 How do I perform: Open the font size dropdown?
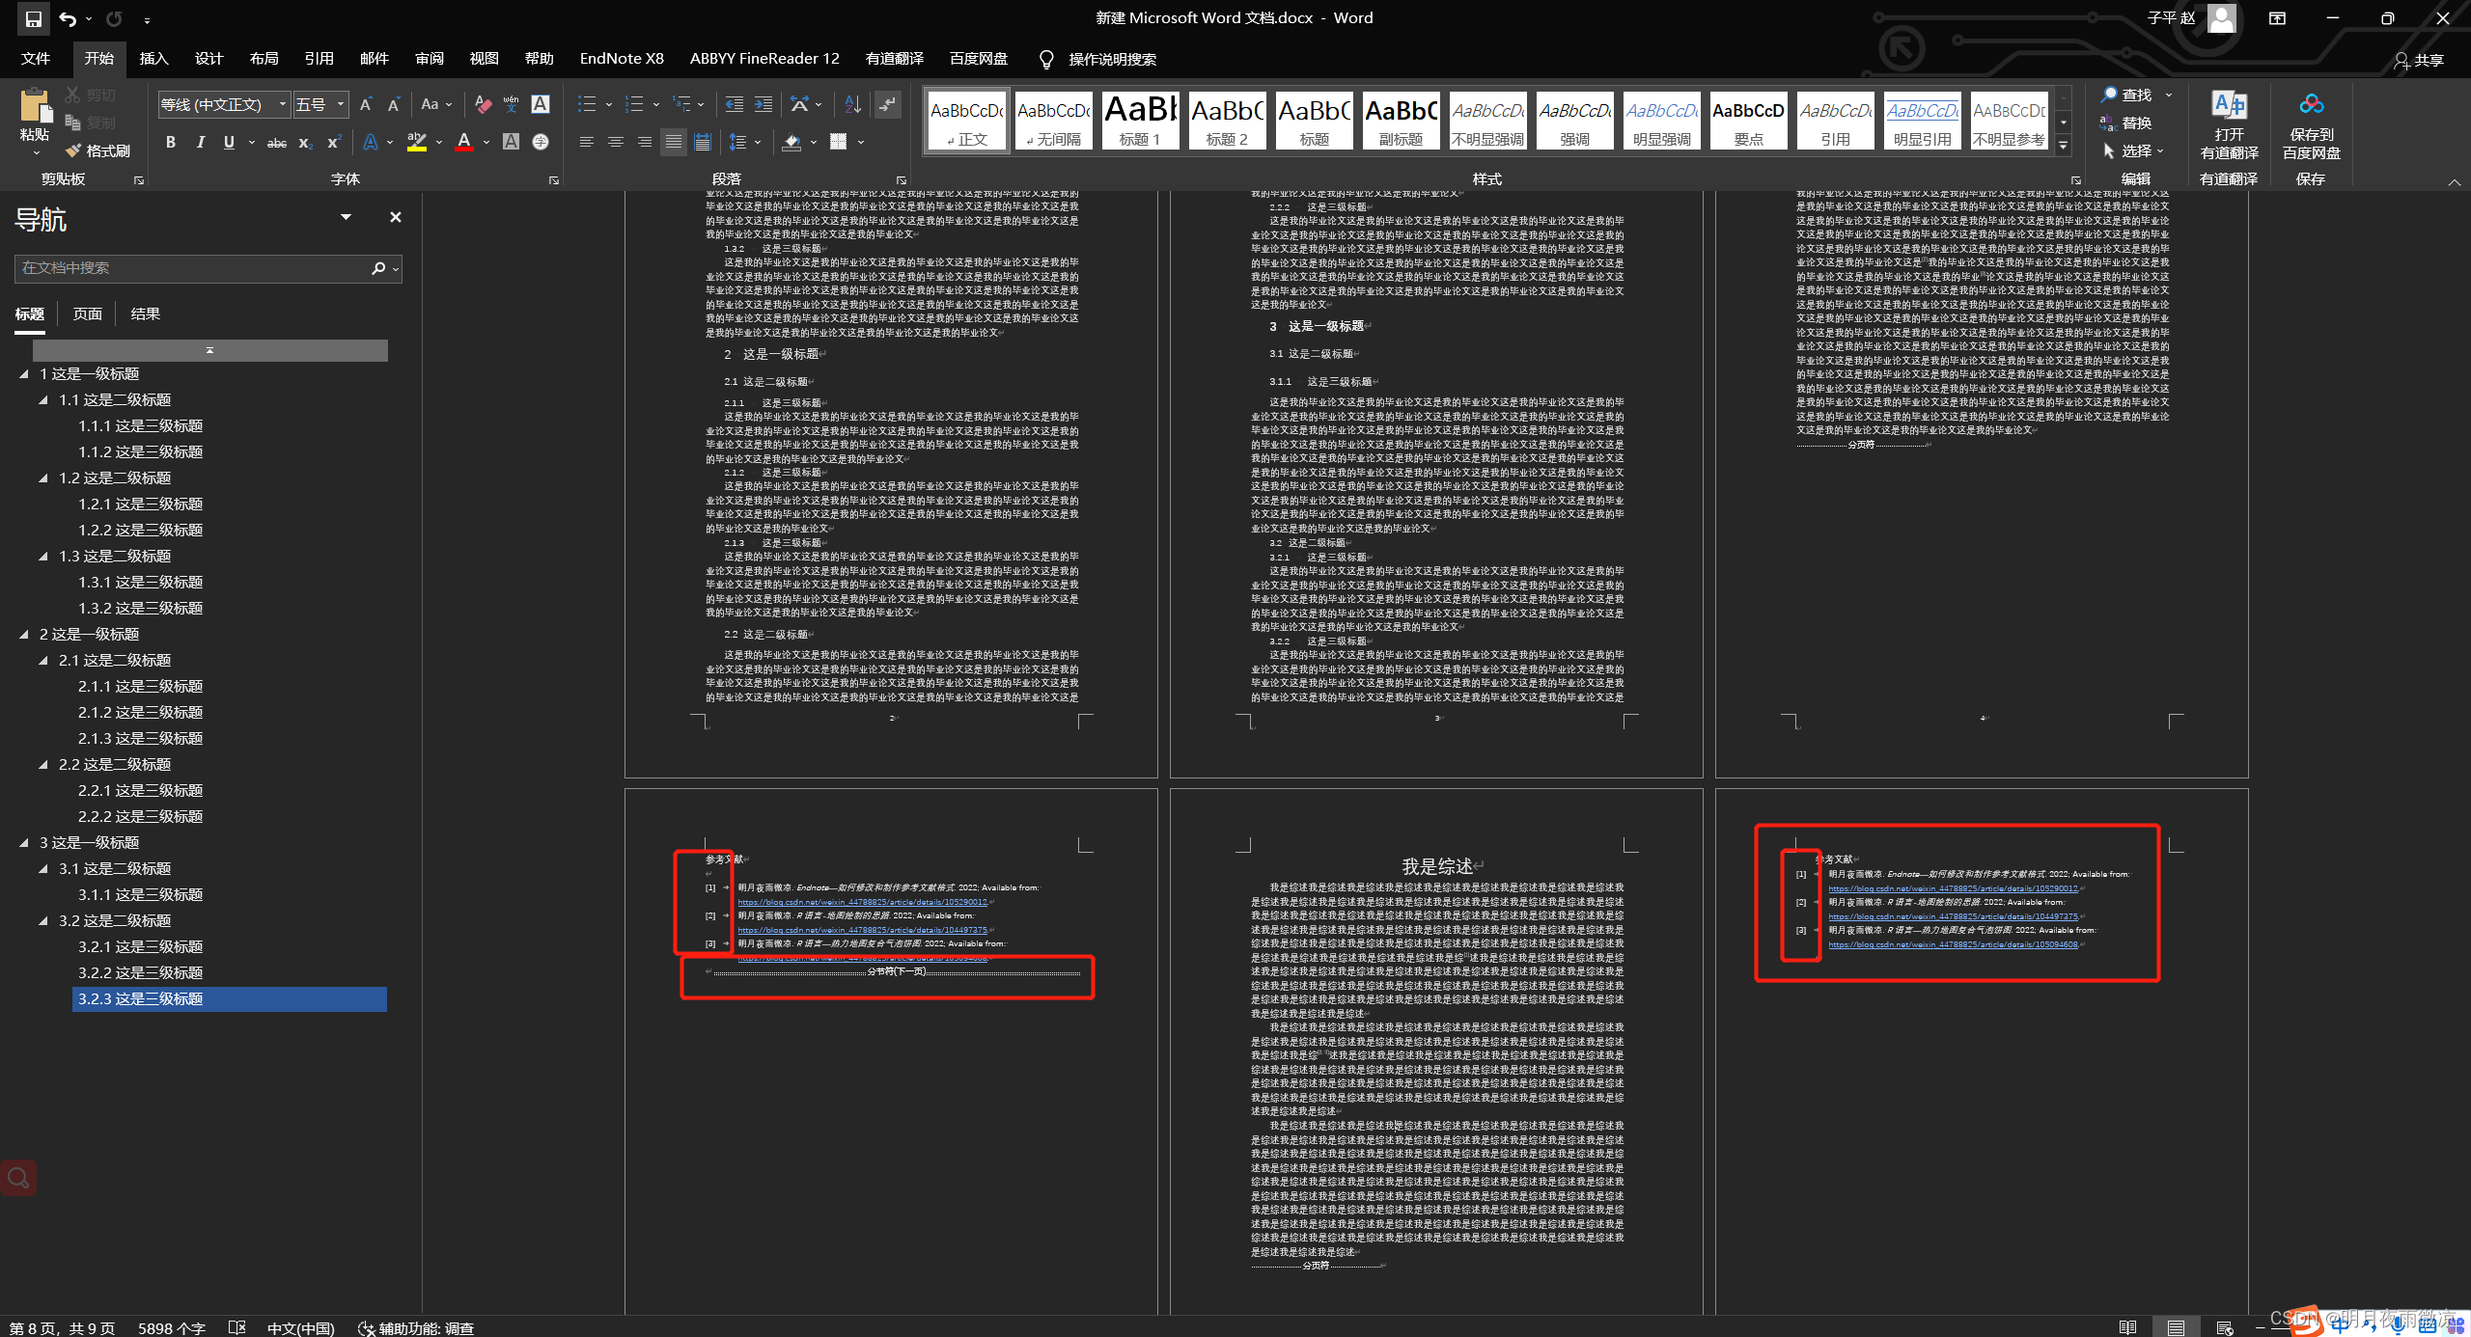pyautogui.click(x=341, y=104)
